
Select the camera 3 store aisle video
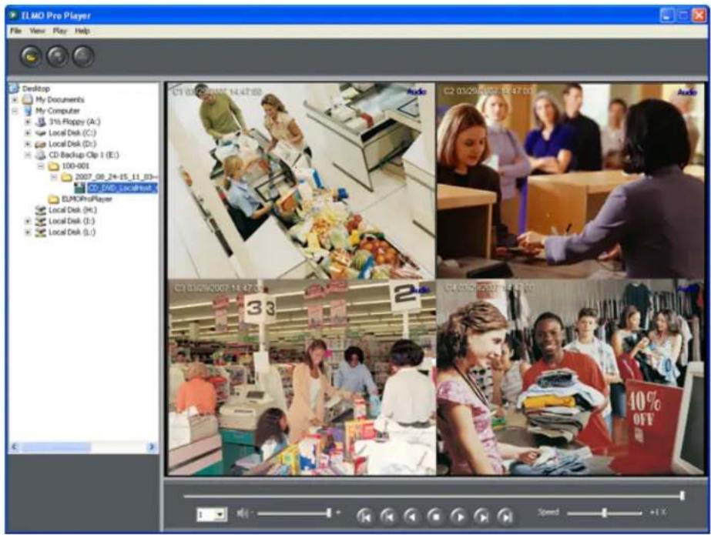(x=301, y=377)
